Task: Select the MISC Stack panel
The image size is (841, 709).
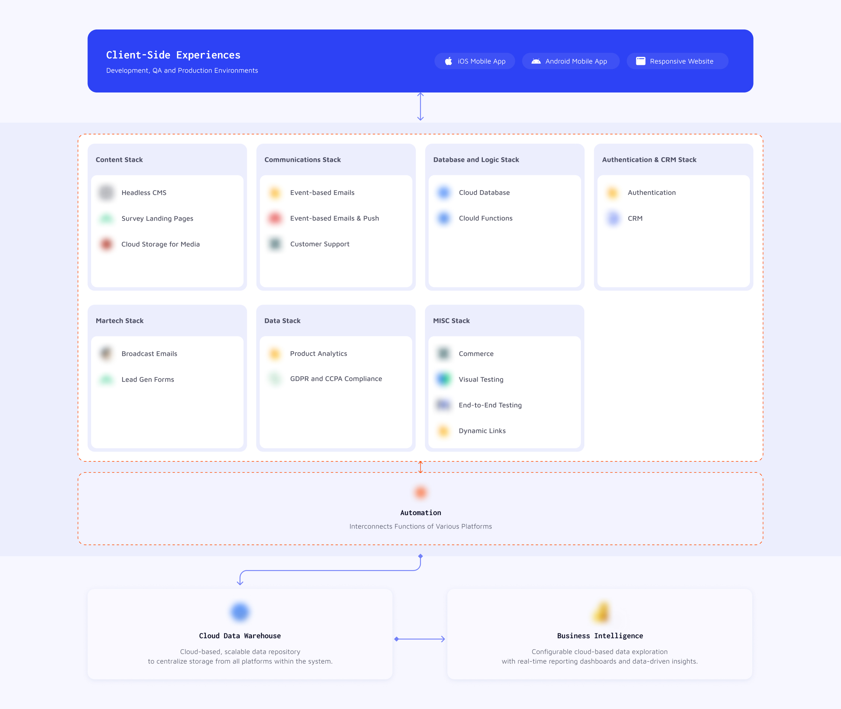Action: (x=504, y=378)
